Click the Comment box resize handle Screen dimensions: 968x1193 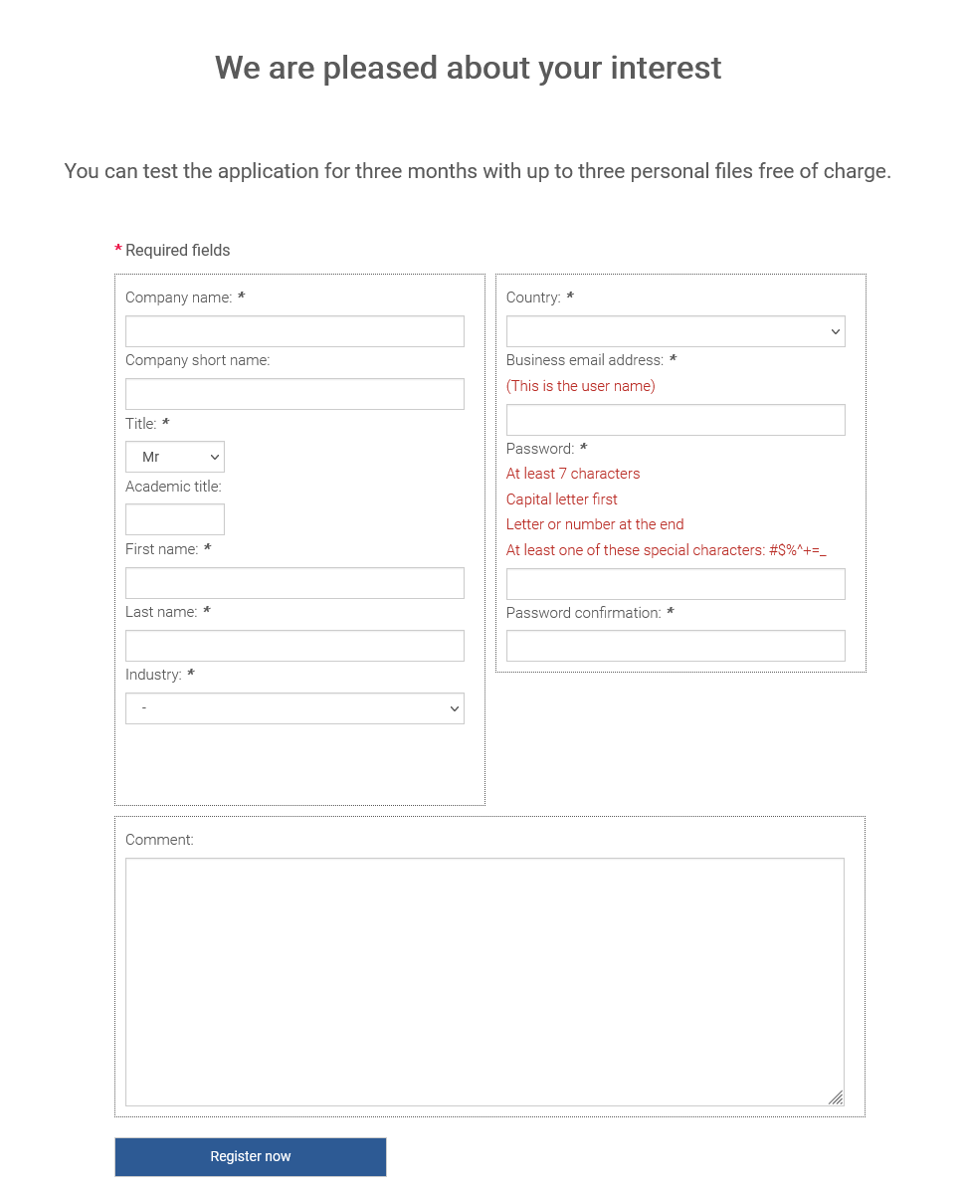tap(837, 1097)
